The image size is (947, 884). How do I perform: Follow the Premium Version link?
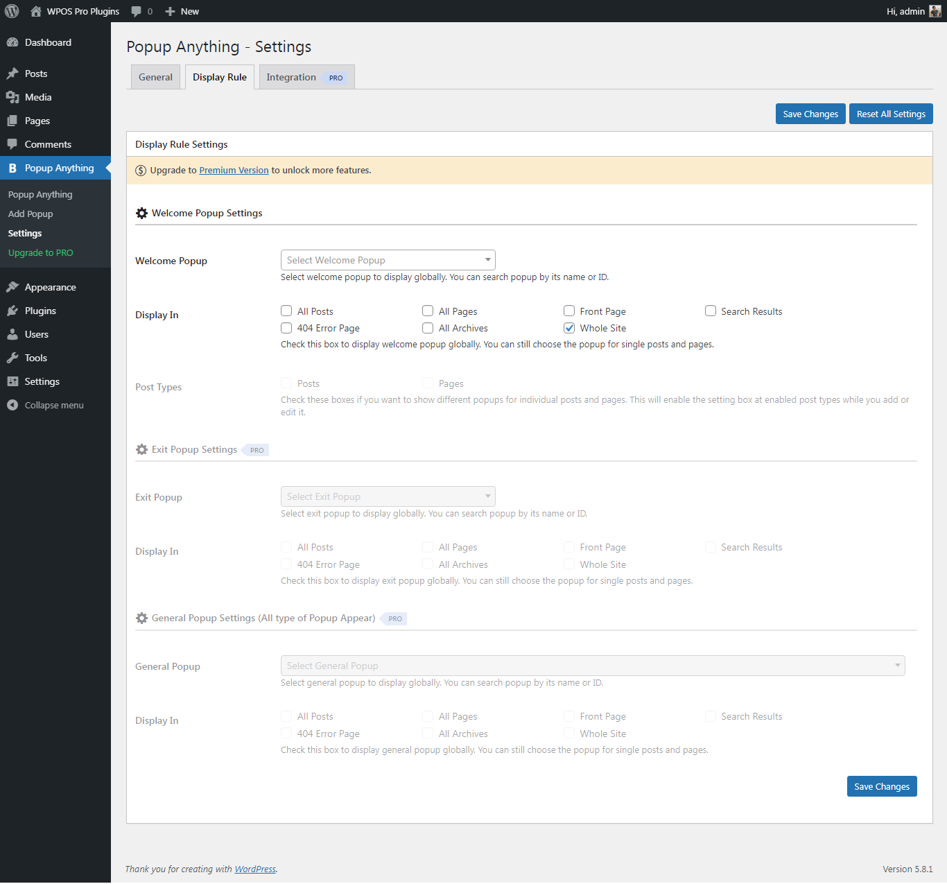(x=234, y=170)
